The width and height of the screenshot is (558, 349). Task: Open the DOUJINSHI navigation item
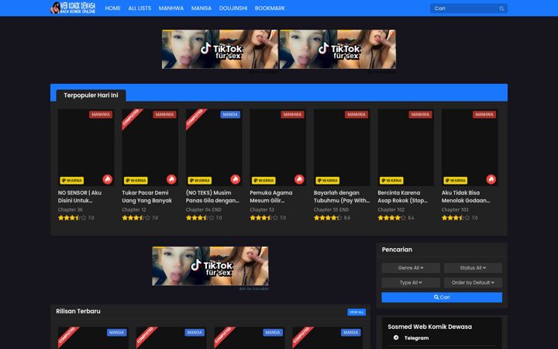(x=233, y=9)
